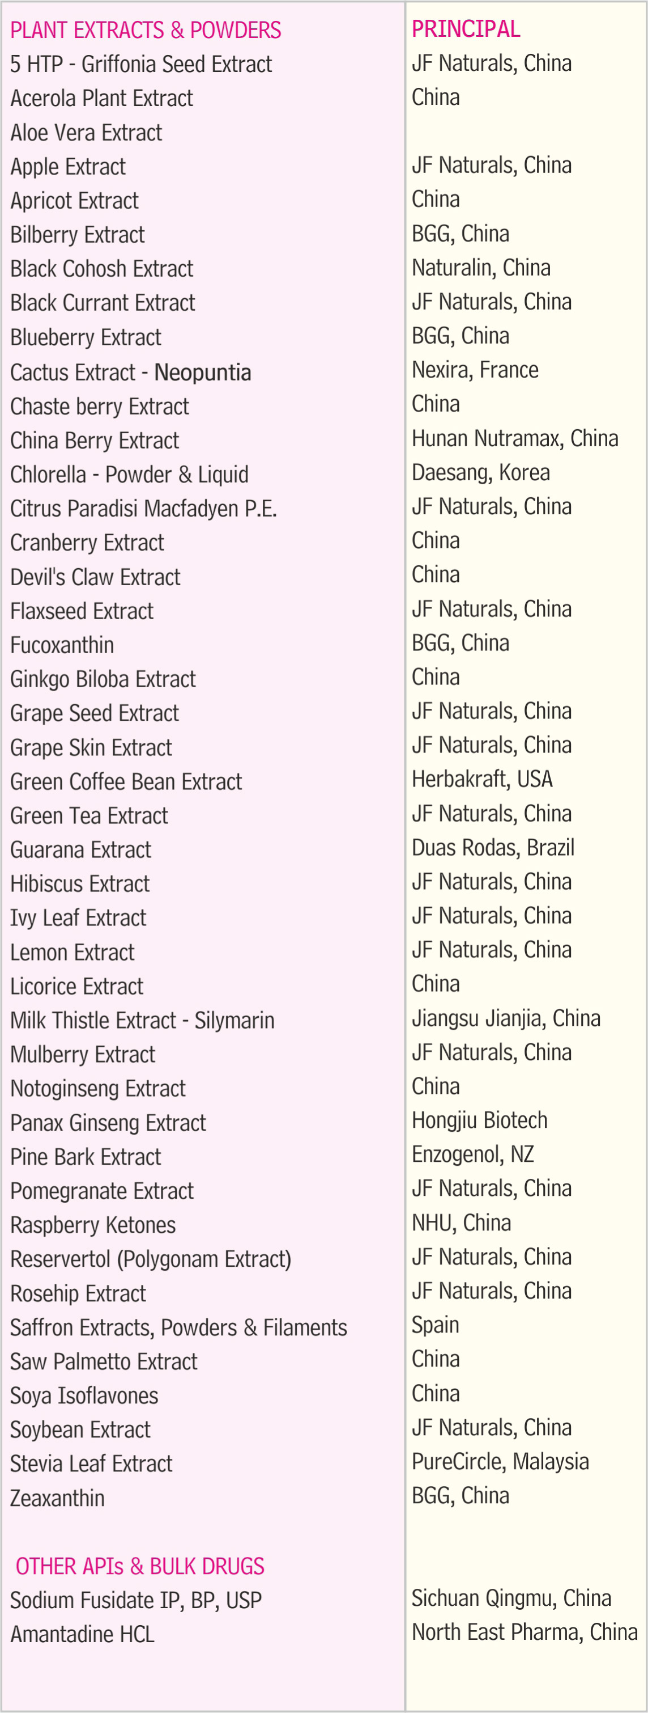Open Citrus Paradisi Macfadyen P.E. entry
The width and height of the screenshot is (648, 1713).
pyautogui.click(x=143, y=509)
